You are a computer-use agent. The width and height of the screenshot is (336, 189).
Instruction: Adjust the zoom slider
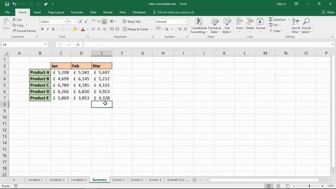coord(309,186)
